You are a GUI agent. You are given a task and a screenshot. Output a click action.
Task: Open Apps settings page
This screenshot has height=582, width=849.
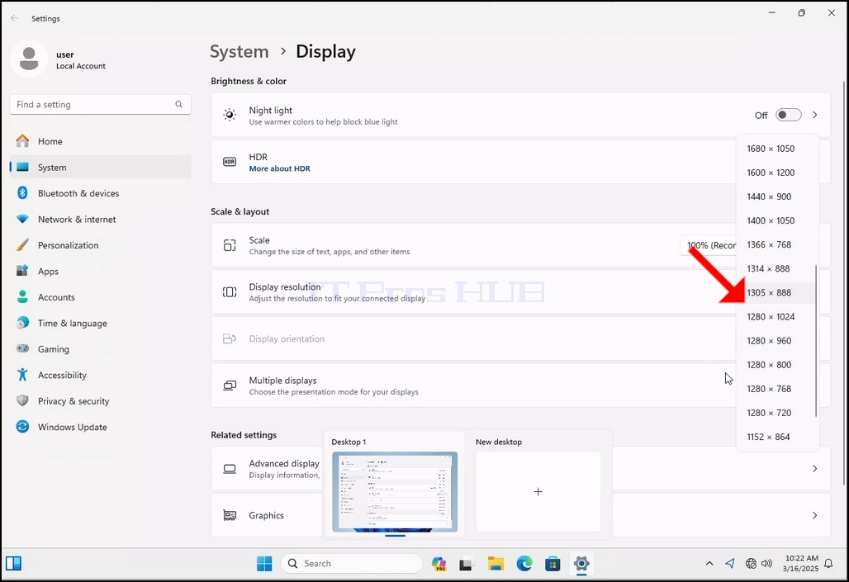(x=100, y=272)
